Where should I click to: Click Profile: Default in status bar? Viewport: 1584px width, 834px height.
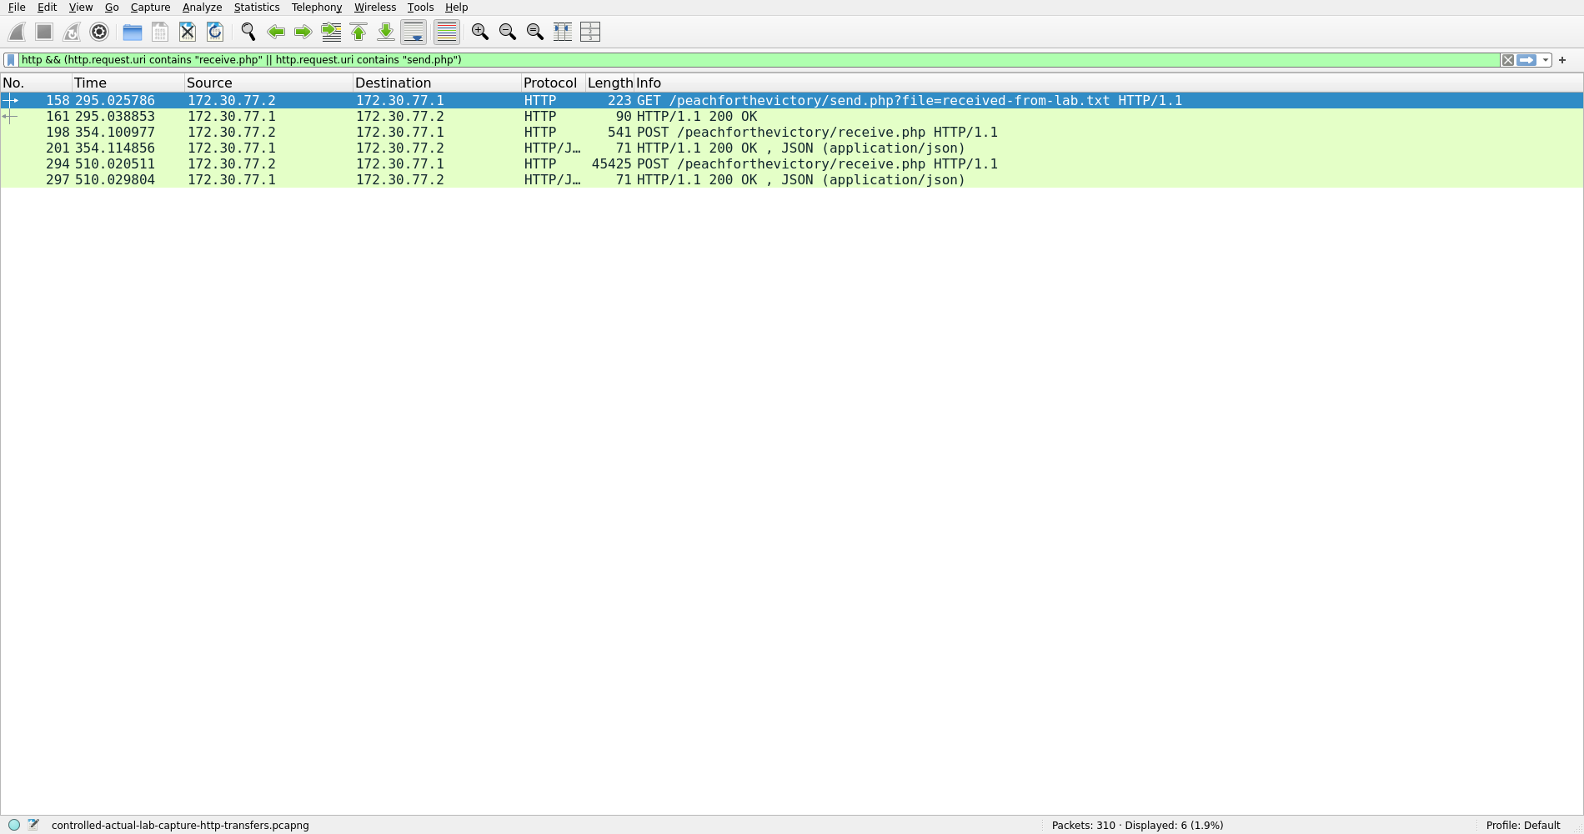[1522, 825]
